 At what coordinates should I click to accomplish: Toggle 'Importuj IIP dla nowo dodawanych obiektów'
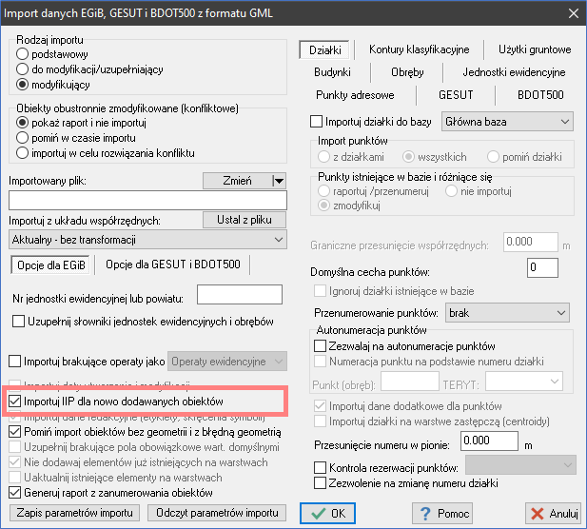pyautogui.click(x=15, y=402)
